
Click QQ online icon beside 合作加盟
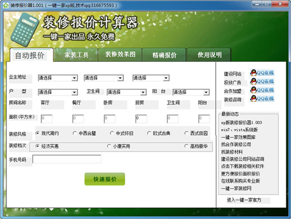pyautogui.click(x=262, y=90)
